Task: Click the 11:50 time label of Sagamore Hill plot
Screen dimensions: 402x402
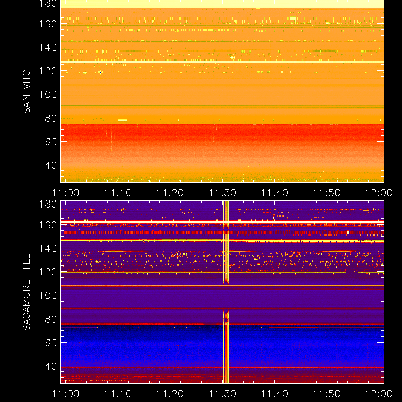Action: point(327,394)
